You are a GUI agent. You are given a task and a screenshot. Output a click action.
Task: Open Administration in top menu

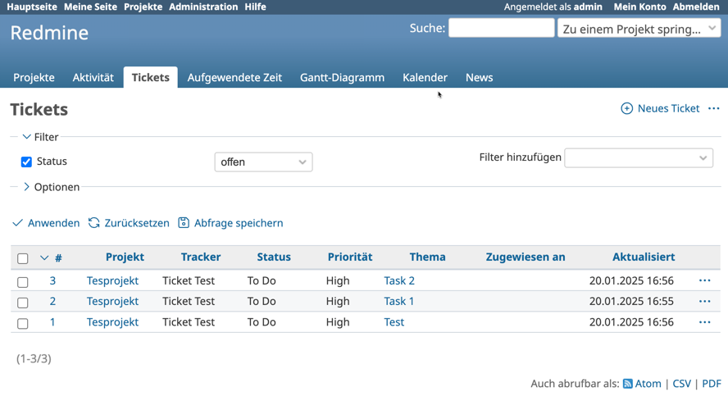(203, 7)
